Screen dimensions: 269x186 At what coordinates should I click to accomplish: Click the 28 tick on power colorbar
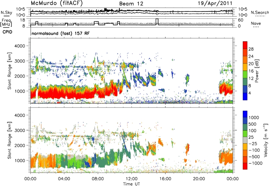[x=251, y=49]
